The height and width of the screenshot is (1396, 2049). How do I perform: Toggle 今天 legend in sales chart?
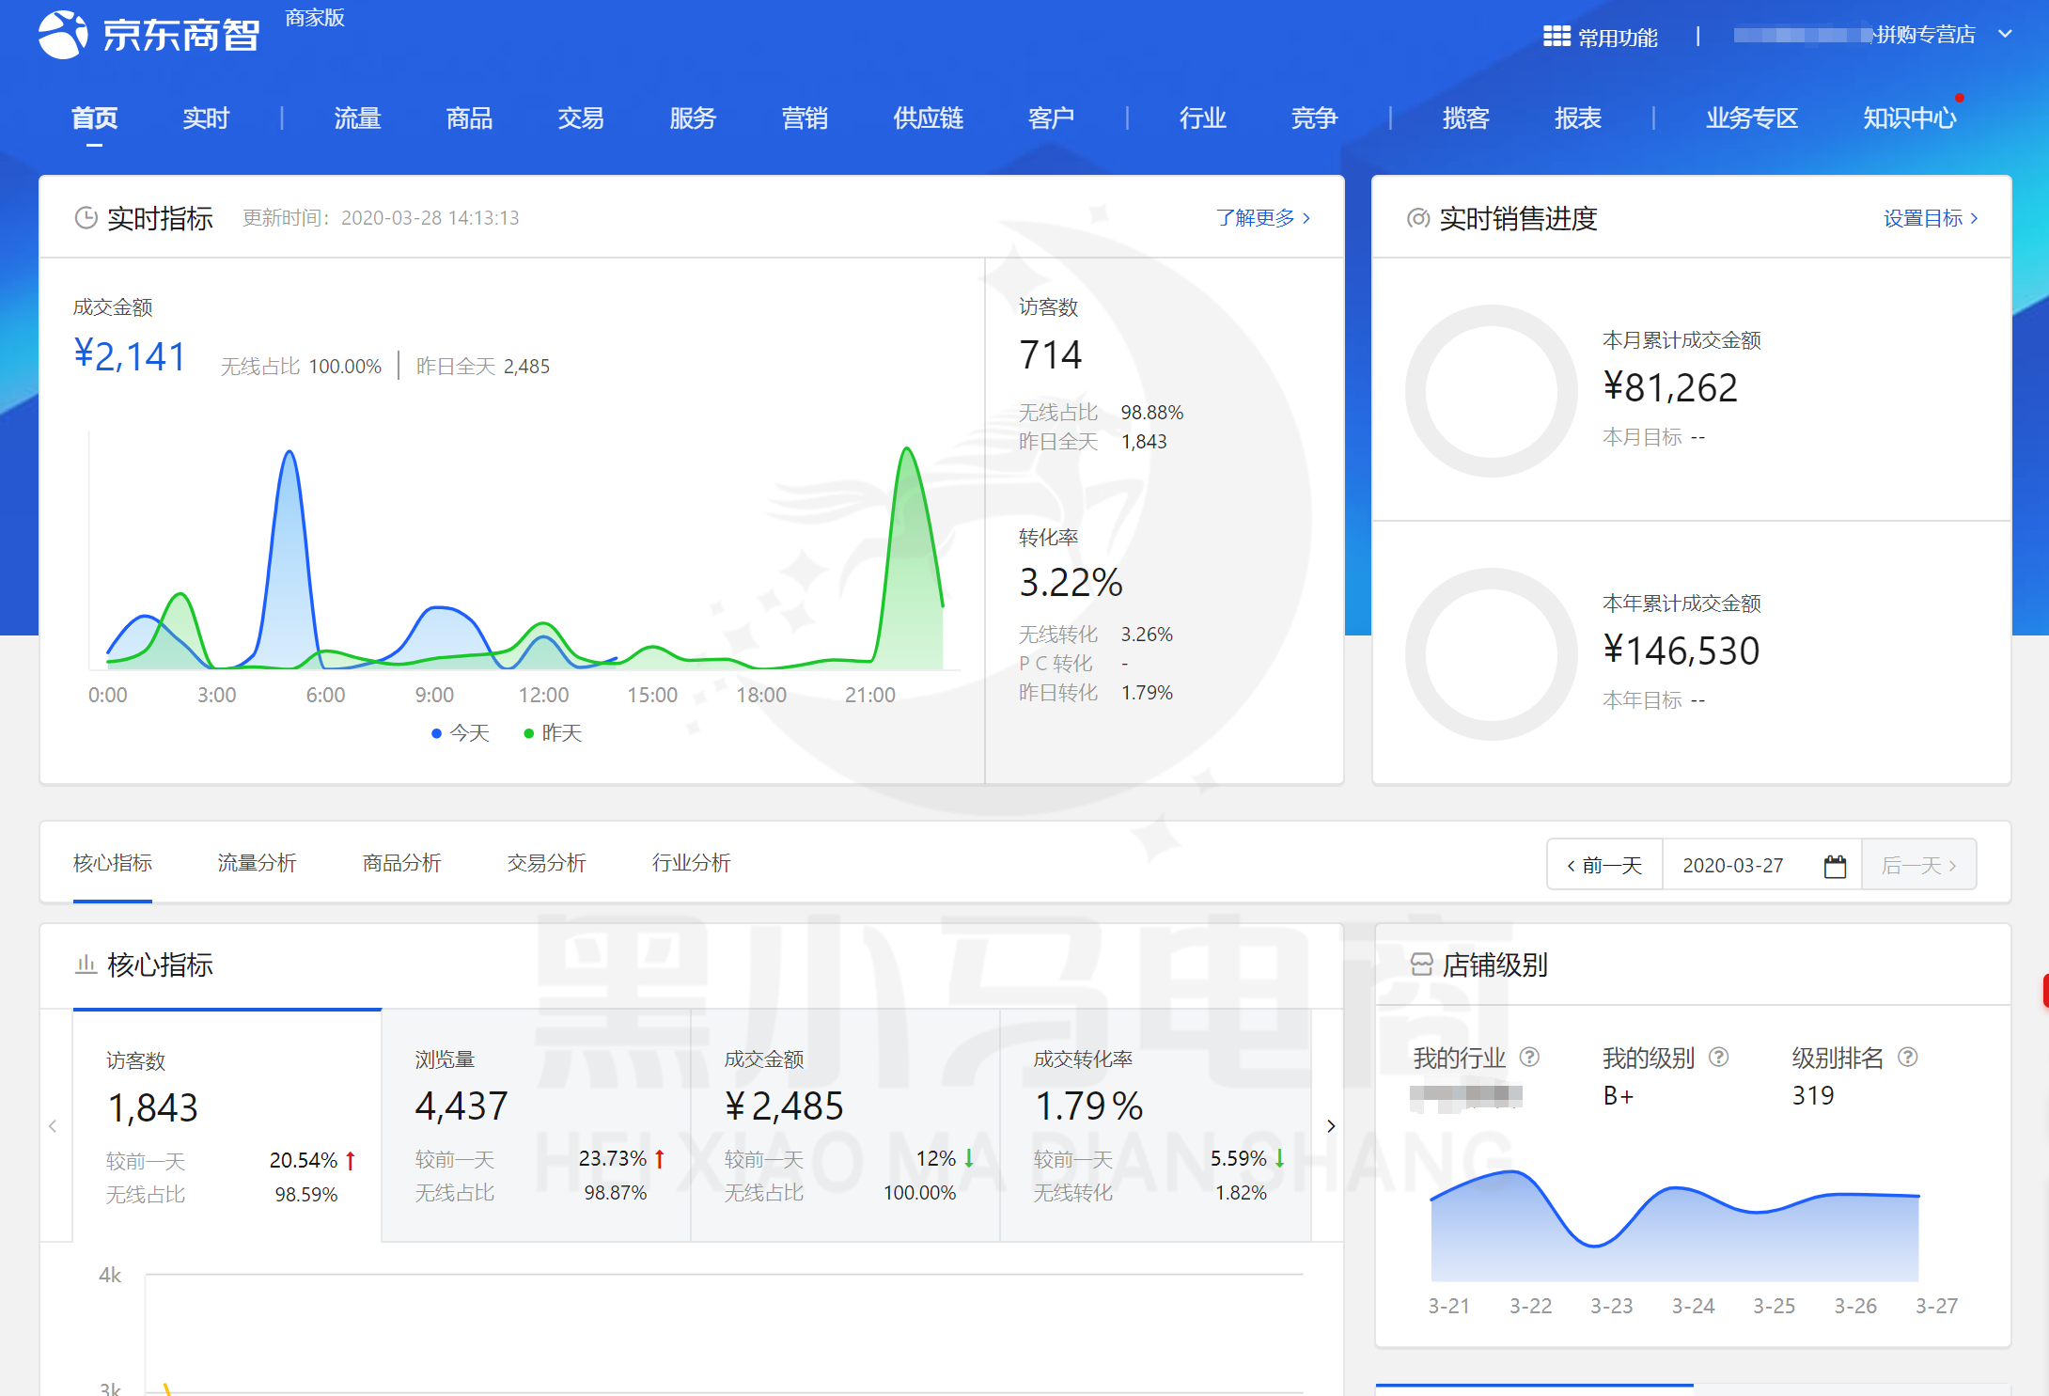461,733
